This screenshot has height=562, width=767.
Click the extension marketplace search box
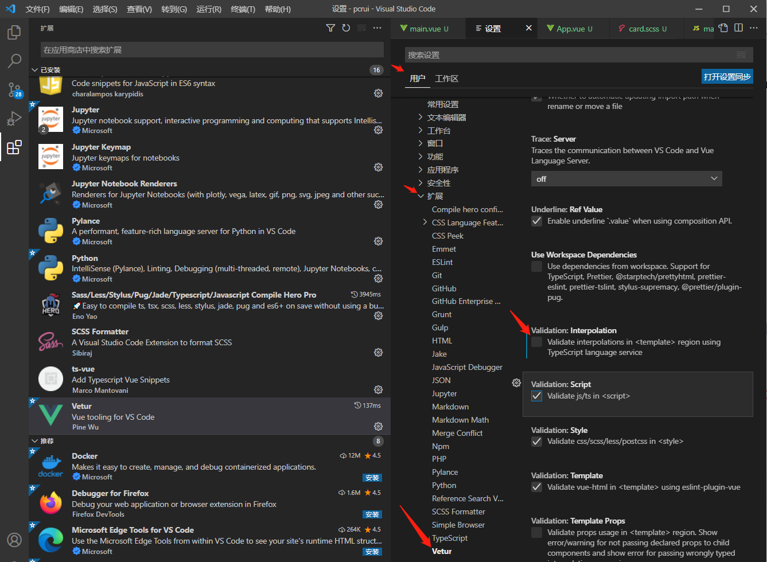tap(212, 50)
